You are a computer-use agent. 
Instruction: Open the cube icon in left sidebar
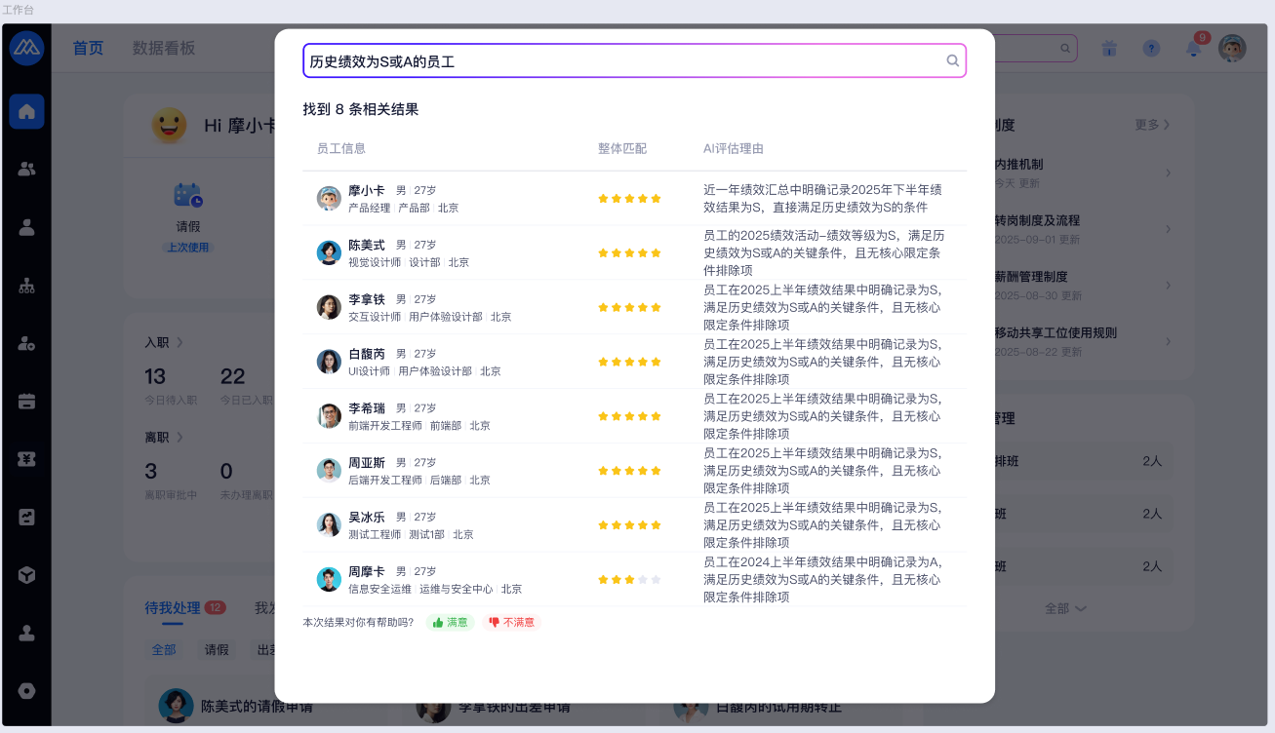pos(26,575)
